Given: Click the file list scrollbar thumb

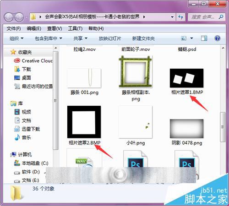Looking at the screenshot, I should point(223,127).
